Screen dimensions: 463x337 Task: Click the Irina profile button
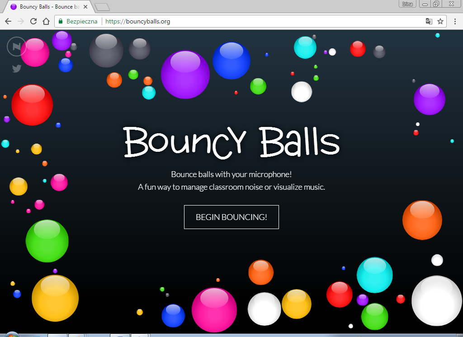coord(407,4)
